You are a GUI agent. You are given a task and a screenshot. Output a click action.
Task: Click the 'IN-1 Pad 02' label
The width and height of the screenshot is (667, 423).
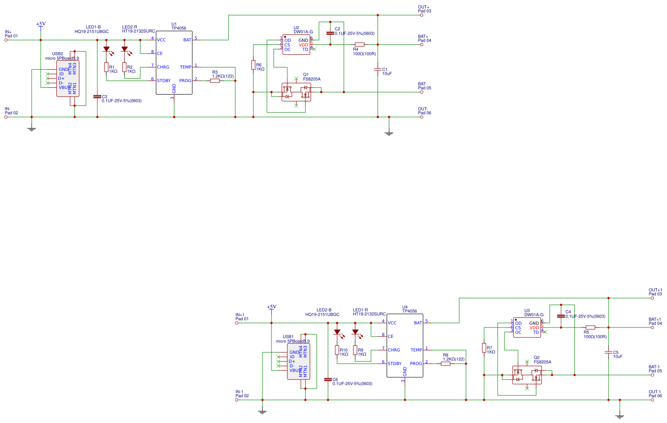(x=242, y=394)
